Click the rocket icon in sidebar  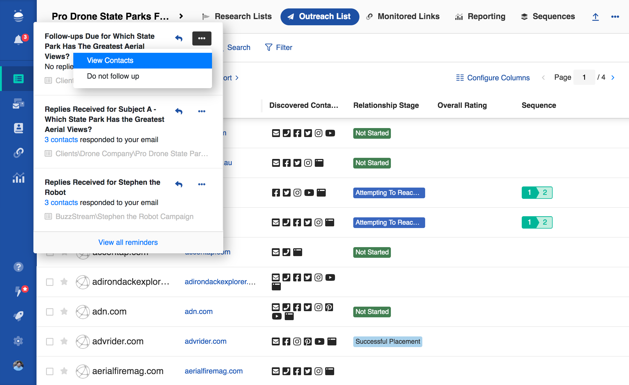[19, 316]
